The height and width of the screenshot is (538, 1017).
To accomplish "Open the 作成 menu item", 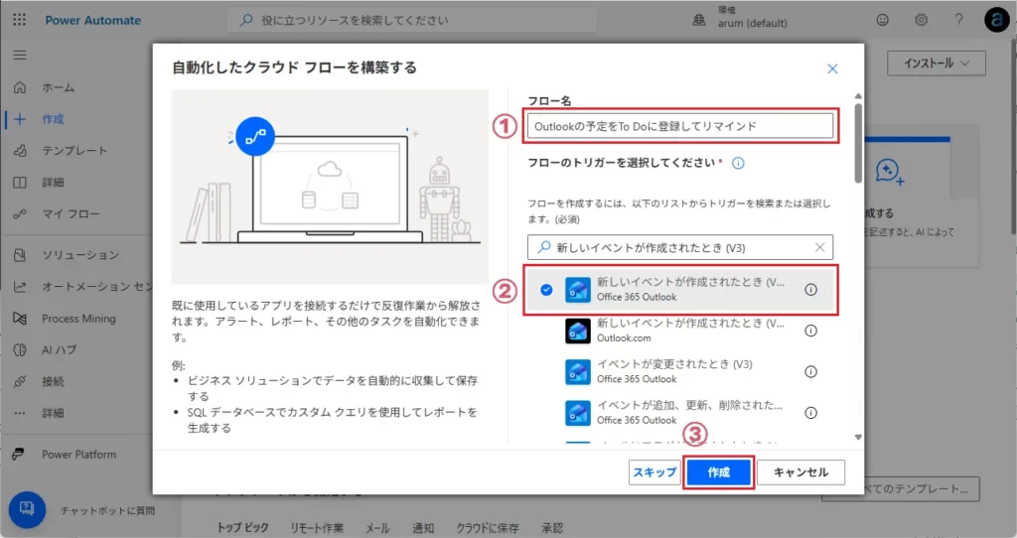I will pyautogui.click(x=54, y=119).
